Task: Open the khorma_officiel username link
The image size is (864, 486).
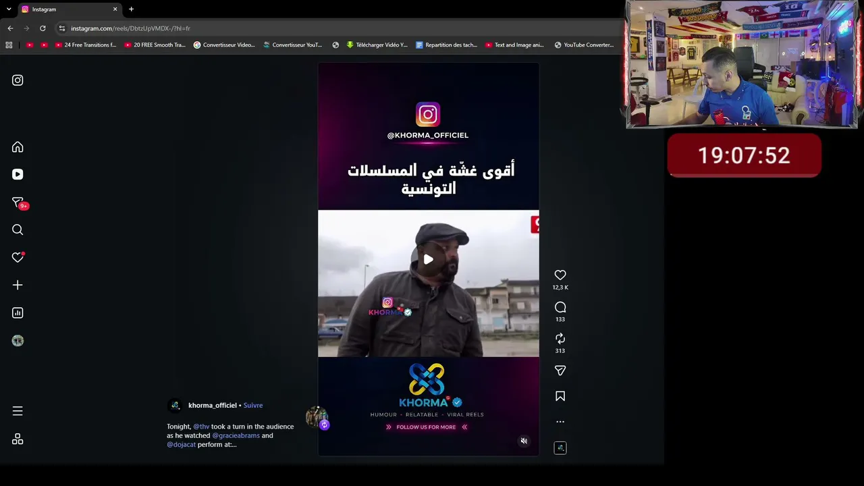Action: point(213,405)
